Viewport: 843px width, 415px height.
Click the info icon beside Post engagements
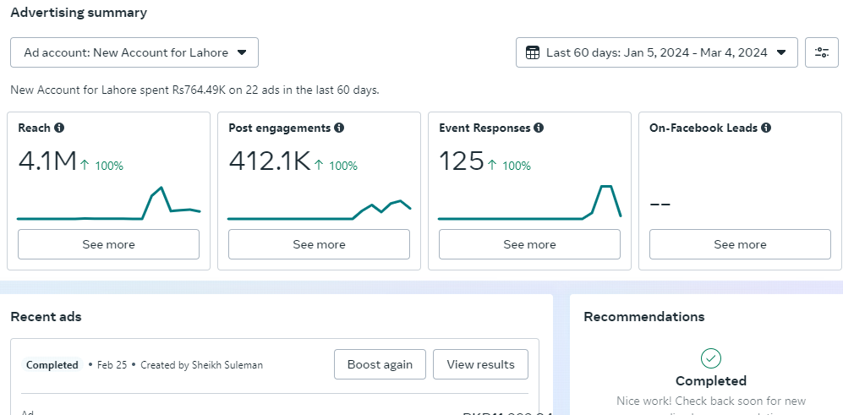click(x=338, y=128)
